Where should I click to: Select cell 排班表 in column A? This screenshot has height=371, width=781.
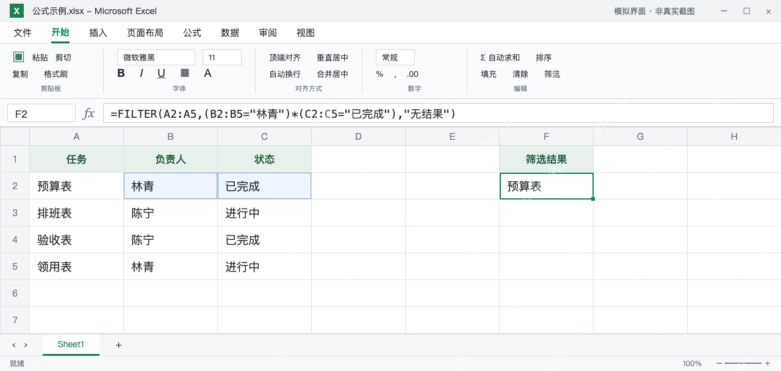[x=76, y=213]
